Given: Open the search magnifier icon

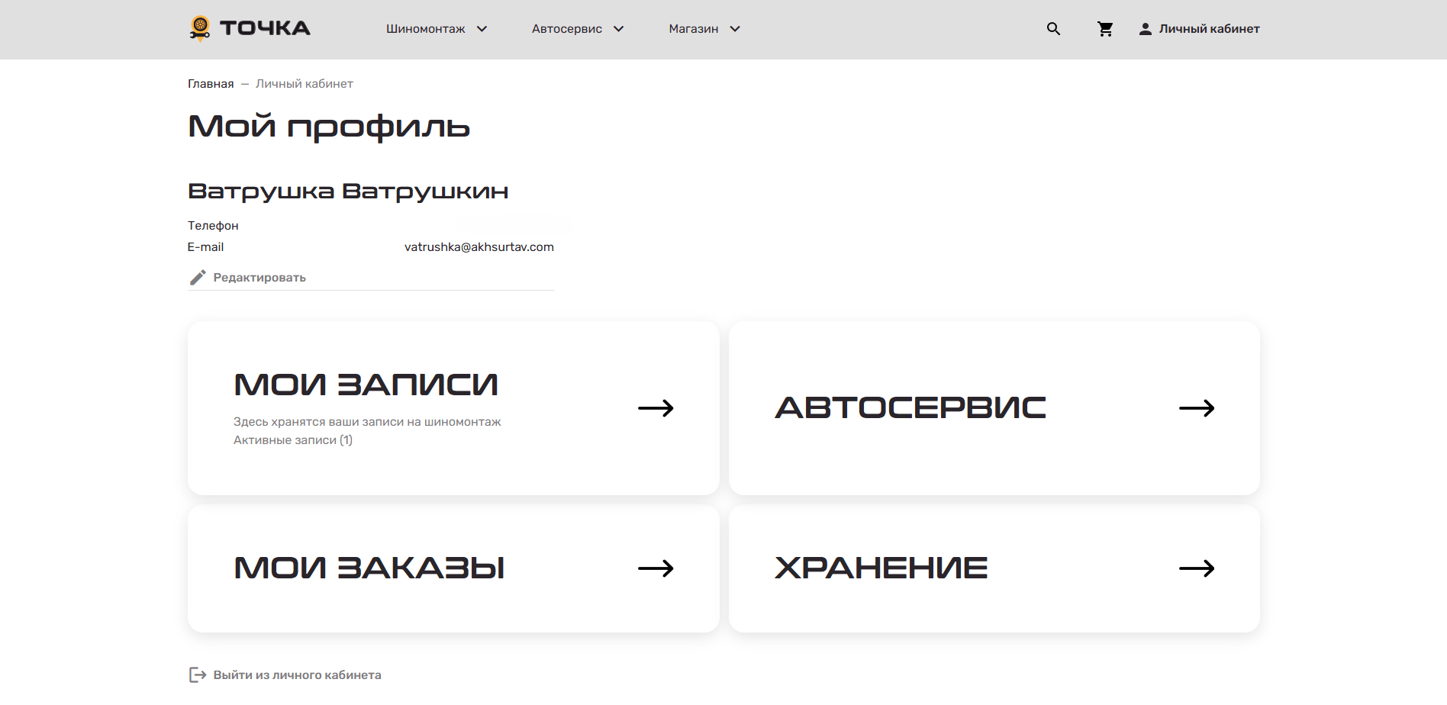Looking at the screenshot, I should 1053,29.
